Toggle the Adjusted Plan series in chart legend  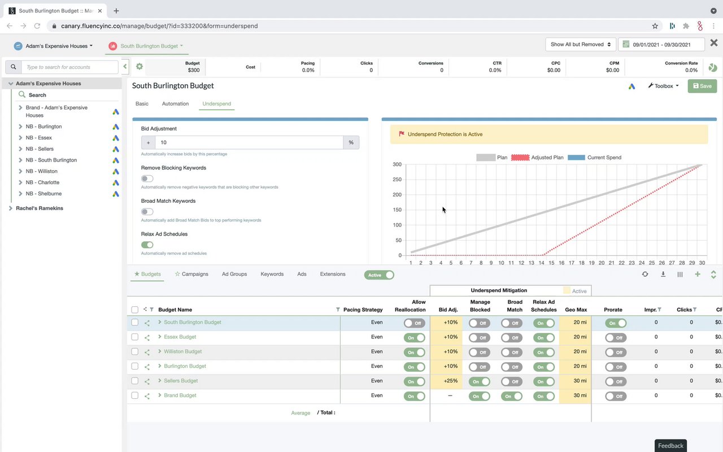point(537,158)
